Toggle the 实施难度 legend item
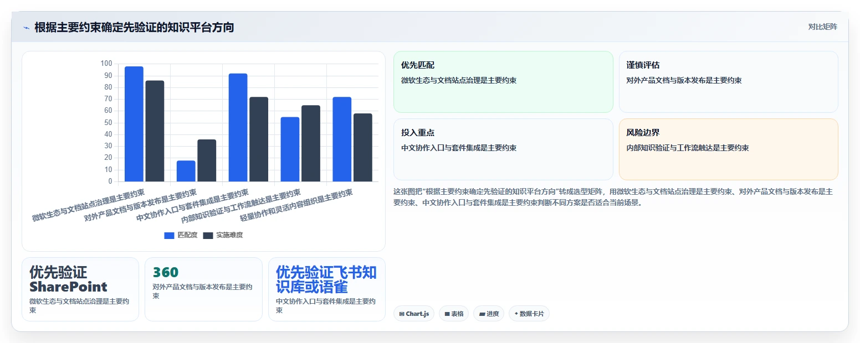Screen dimensions: 860x343 223,235
